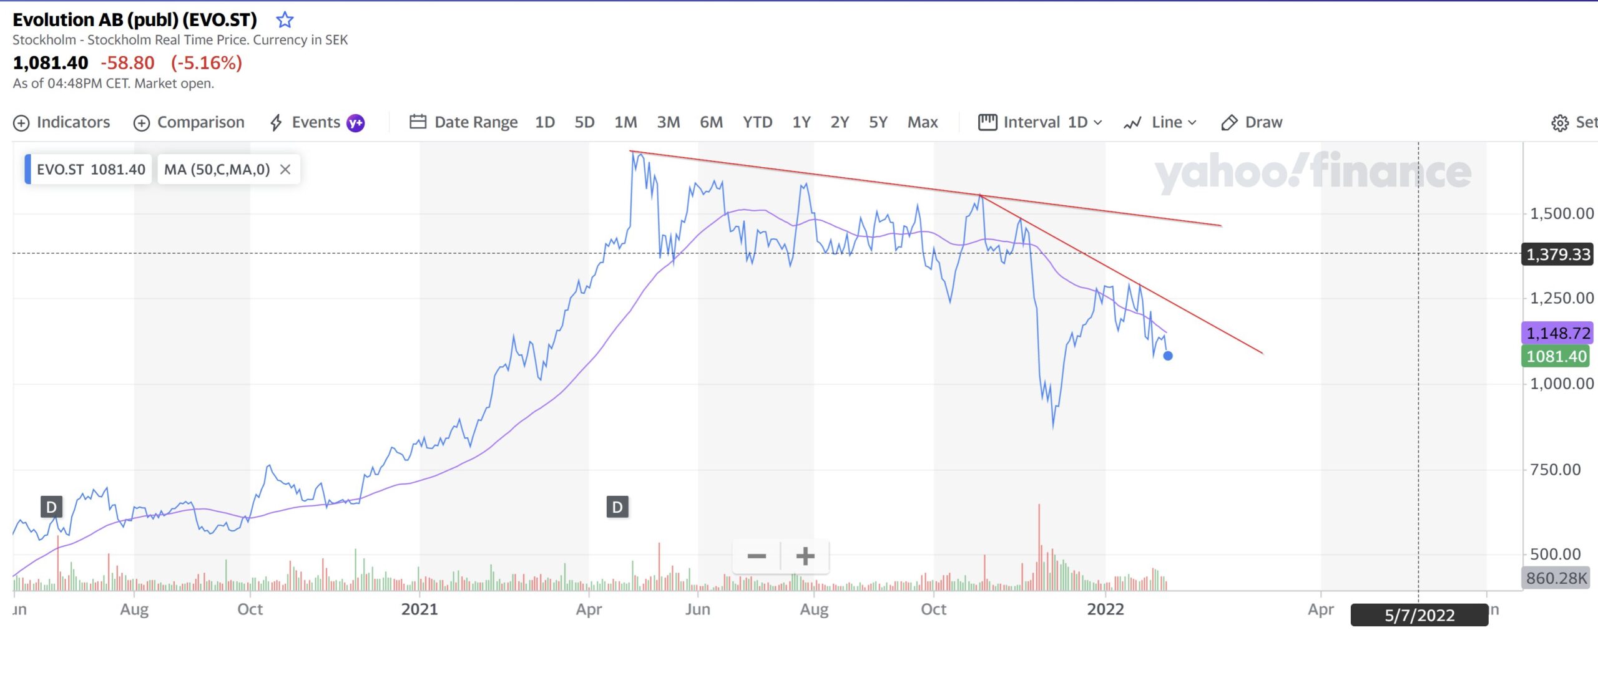Click the lightning Events icon
Screen dimensions: 1598x693
tap(276, 123)
